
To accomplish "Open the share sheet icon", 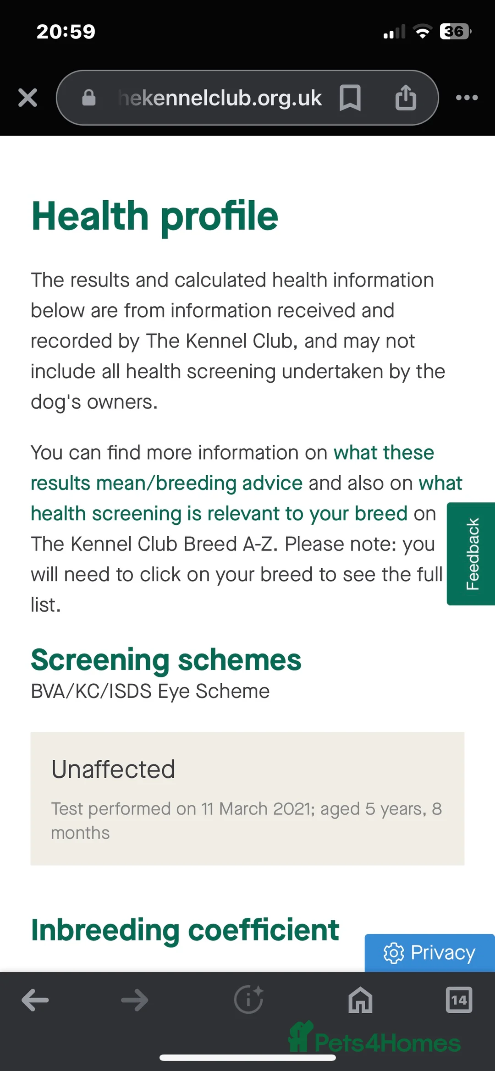I will [x=405, y=98].
